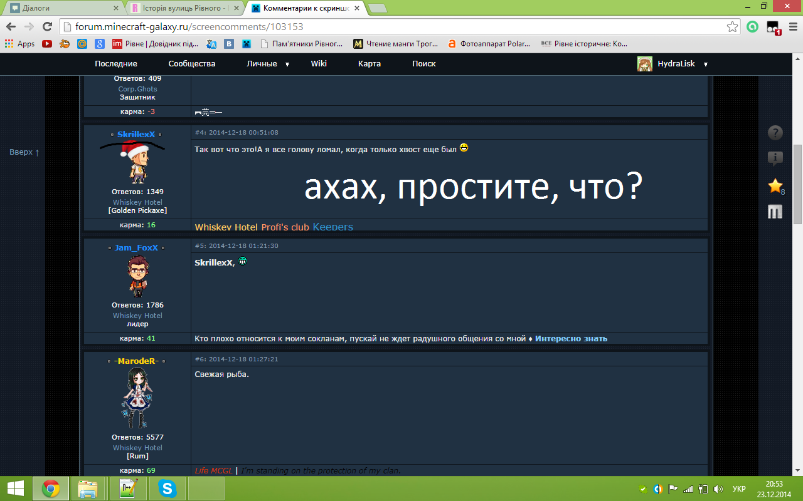Open the SkrillexX username link
The image size is (803, 501).
(x=136, y=135)
